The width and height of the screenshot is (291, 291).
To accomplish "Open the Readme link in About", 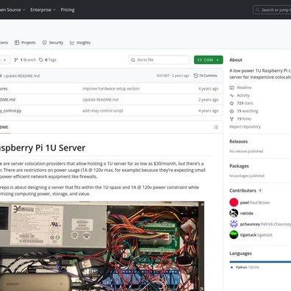I will pos(244,87).
